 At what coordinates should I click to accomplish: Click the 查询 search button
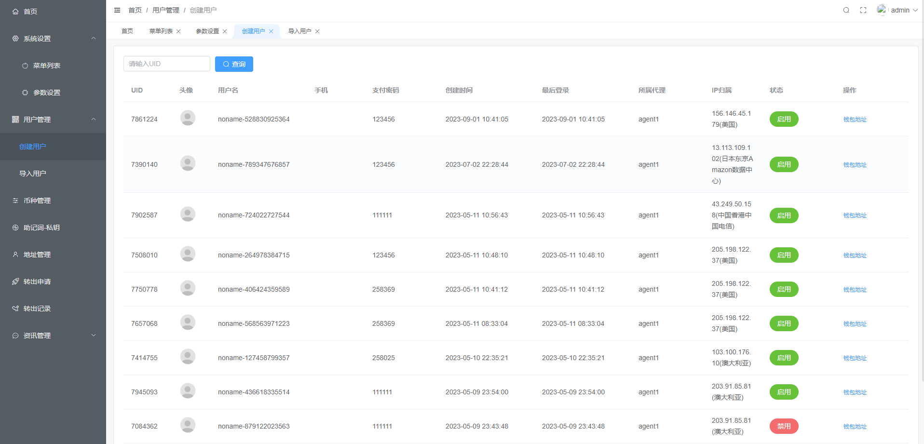pos(234,64)
